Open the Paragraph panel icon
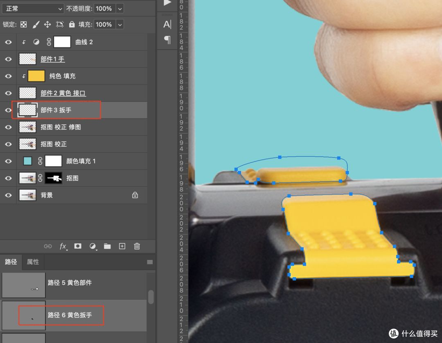 pos(167,40)
